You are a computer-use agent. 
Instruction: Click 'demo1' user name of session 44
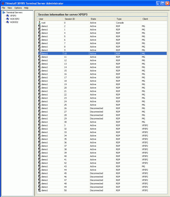(45, 170)
